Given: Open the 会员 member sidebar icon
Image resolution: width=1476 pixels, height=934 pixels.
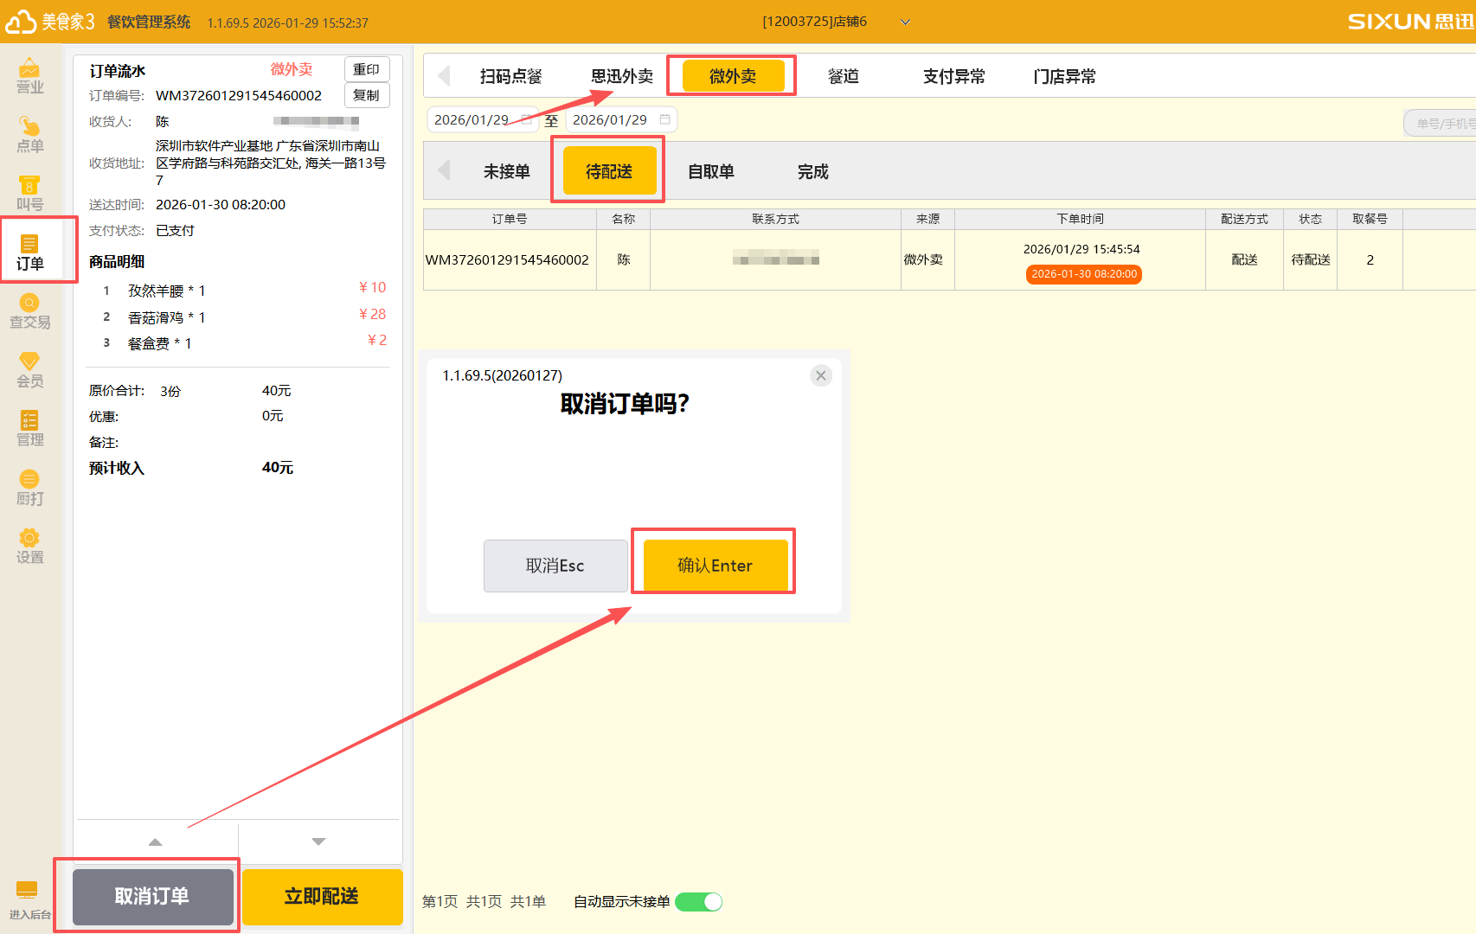Looking at the screenshot, I should click(x=29, y=370).
